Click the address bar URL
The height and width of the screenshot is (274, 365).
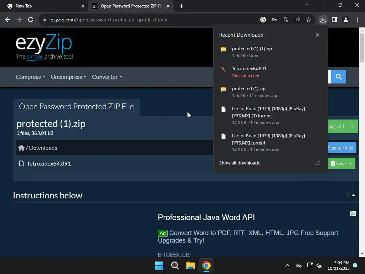tap(109, 20)
